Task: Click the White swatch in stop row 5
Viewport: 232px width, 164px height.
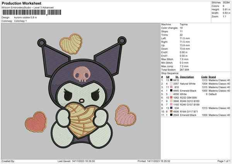Action: click(x=171, y=94)
